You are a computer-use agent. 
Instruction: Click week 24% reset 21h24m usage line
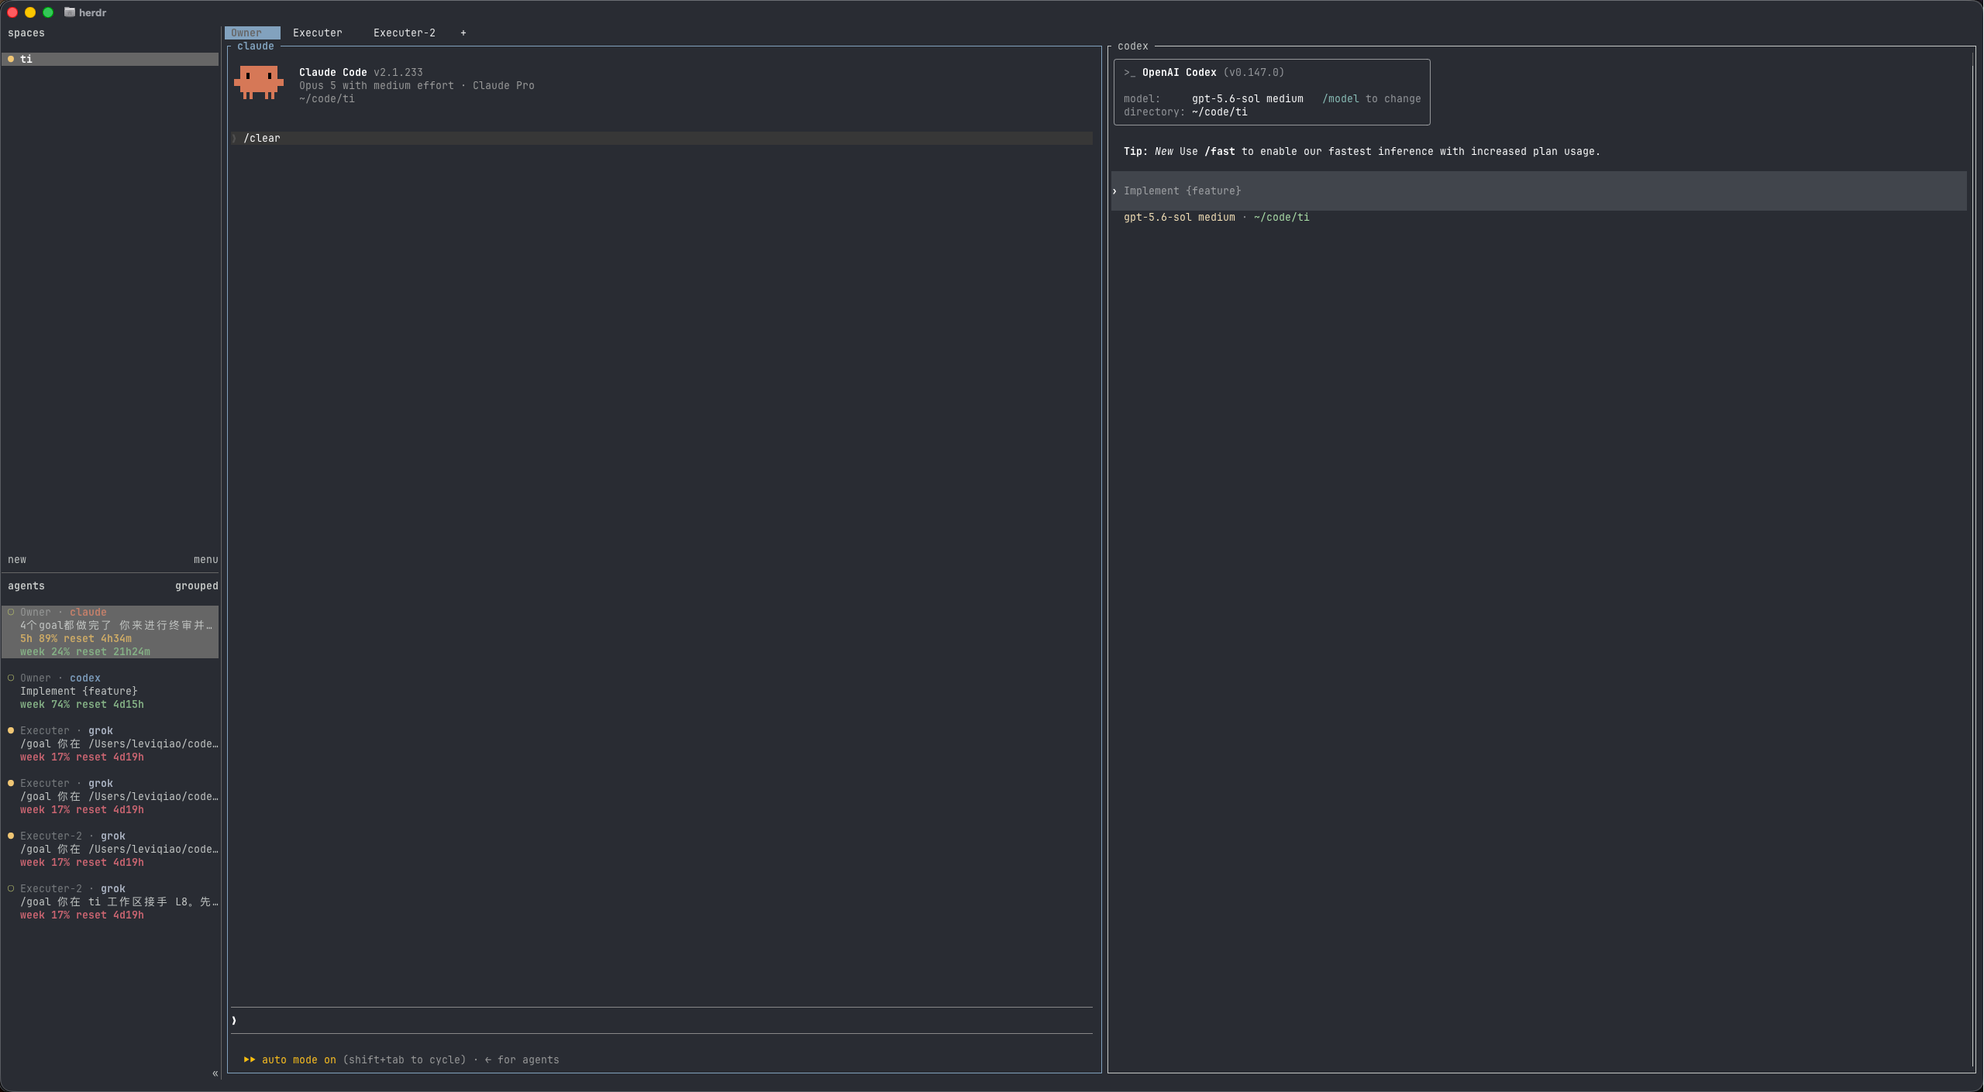pos(84,651)
